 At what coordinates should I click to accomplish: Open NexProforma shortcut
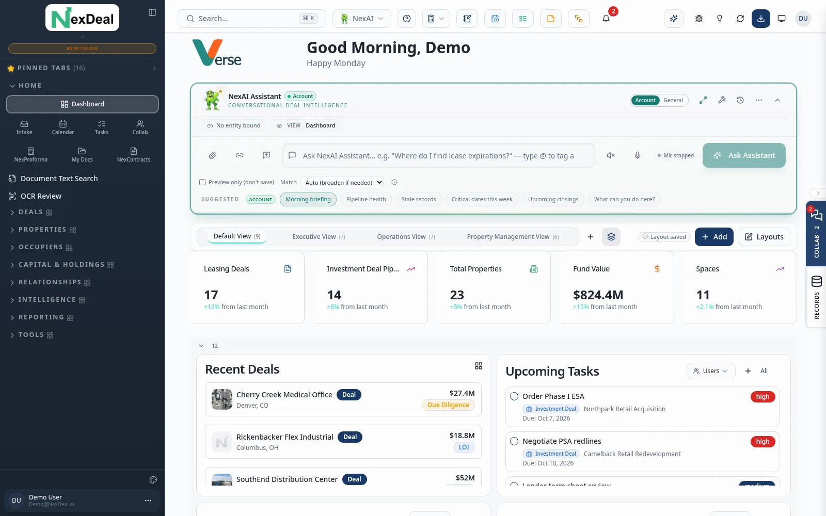(31, 155)
